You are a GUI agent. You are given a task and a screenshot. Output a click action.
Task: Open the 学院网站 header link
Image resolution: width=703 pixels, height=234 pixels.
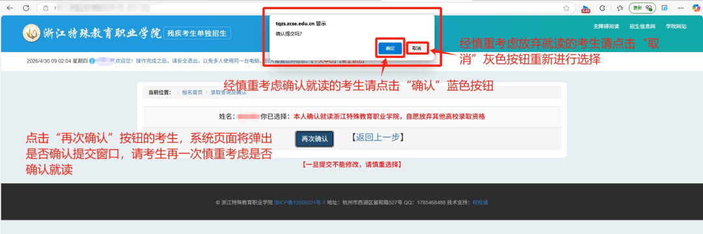pos(676,27)
